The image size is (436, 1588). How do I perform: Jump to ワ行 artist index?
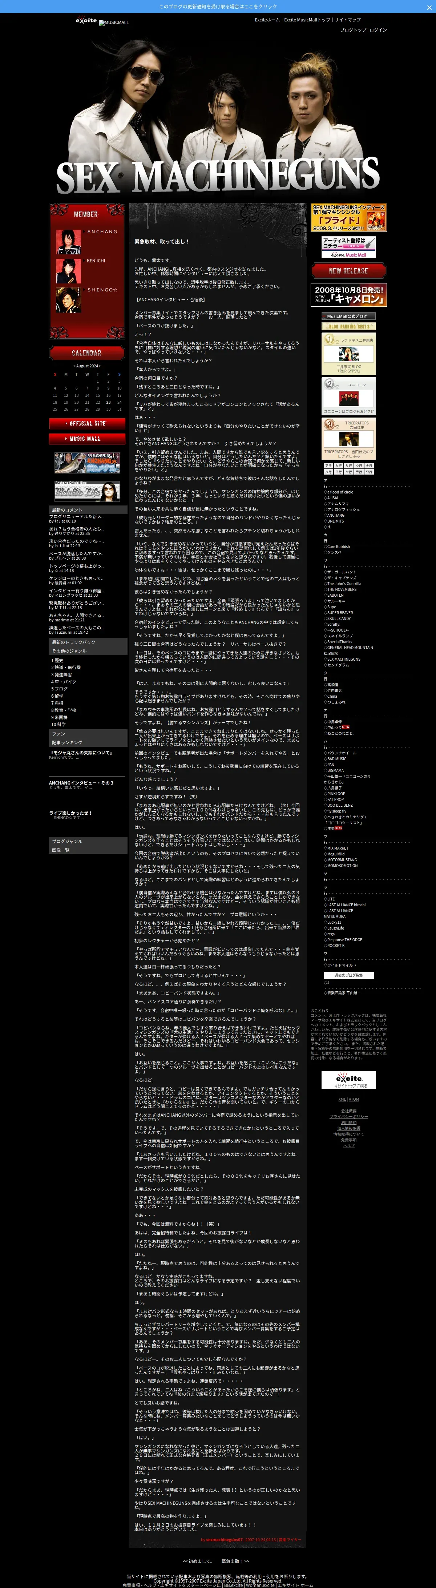click(369, 472)
